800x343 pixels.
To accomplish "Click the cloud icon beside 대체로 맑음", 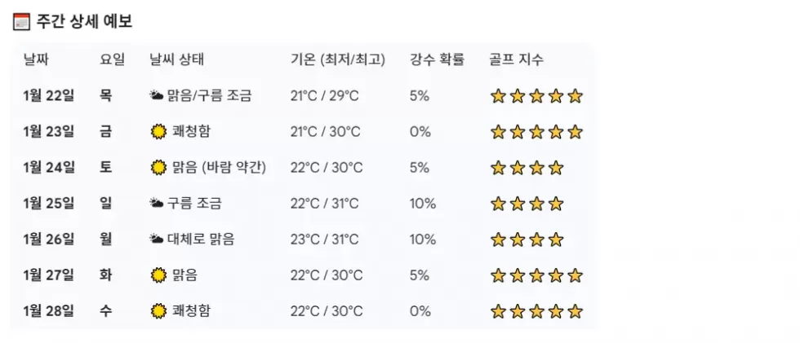I will [157, 240].
